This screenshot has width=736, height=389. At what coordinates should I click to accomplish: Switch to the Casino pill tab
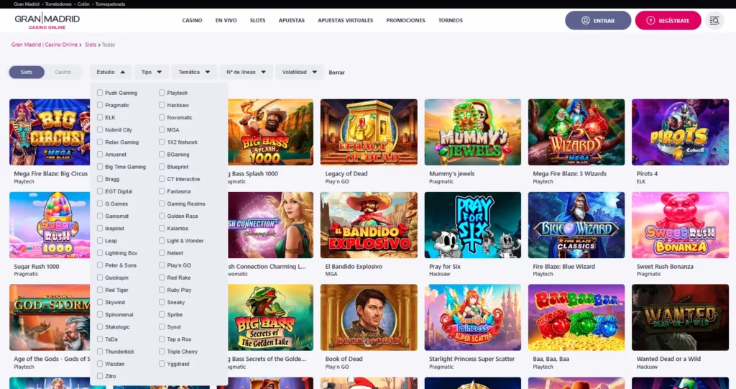coord(63,72)
